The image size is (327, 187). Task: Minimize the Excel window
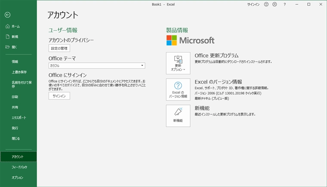click(x=297, y=4)
